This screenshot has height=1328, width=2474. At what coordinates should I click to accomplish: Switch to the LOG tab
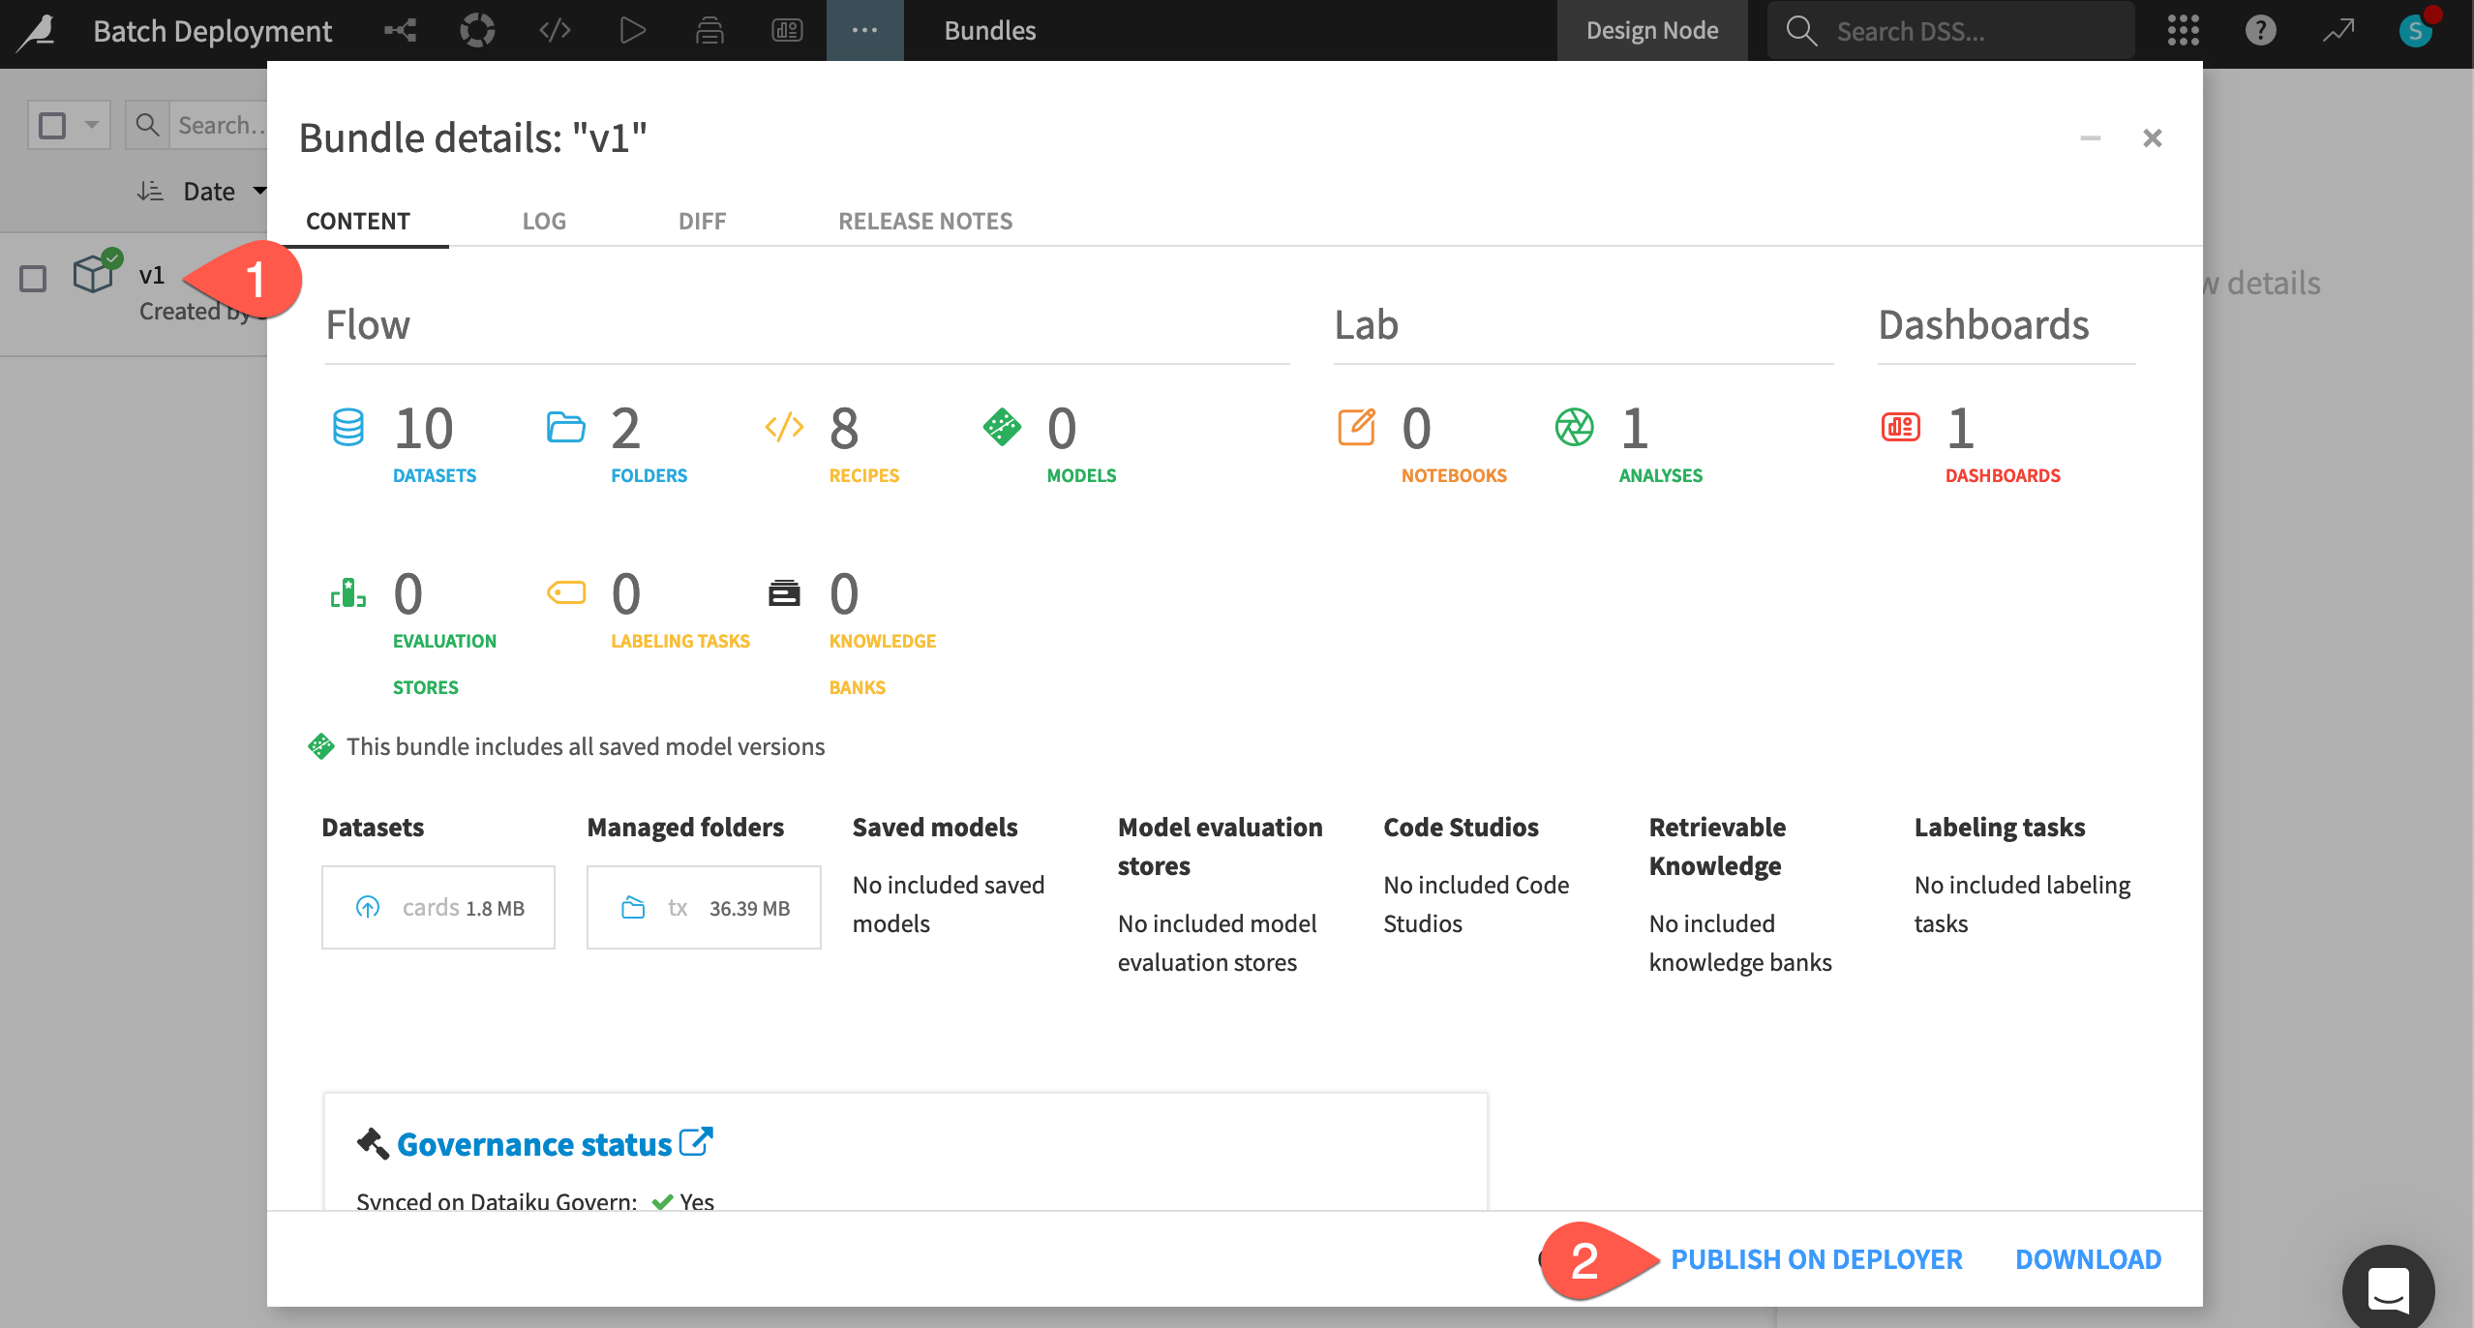544,221
